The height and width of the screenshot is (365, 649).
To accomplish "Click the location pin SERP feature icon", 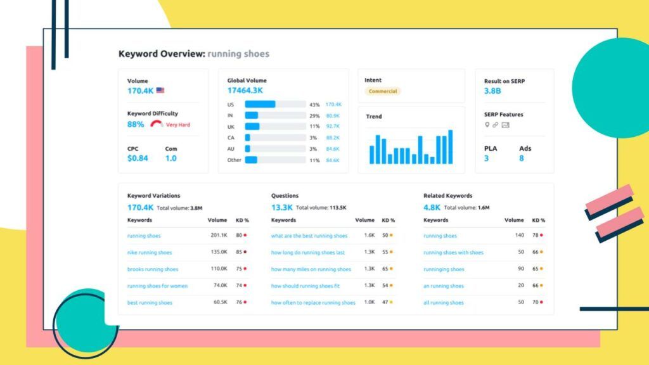I will pyautogui.click(x=487, y=125).
